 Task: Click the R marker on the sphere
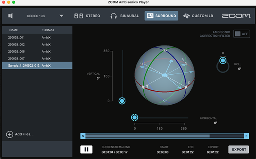coord(189,83)
